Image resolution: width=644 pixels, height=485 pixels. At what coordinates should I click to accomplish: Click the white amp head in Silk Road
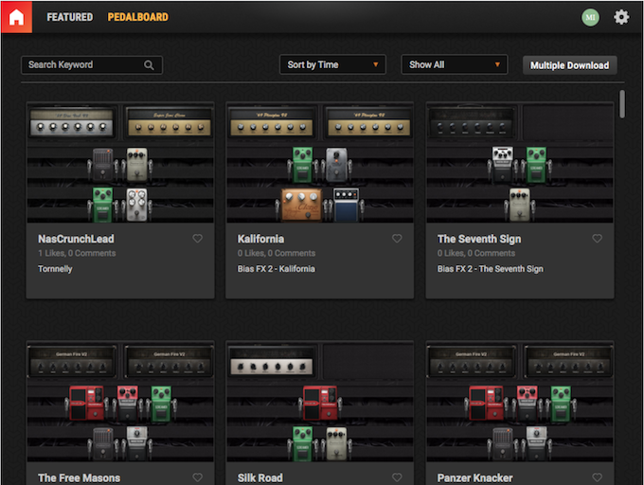tap(271, 362)
